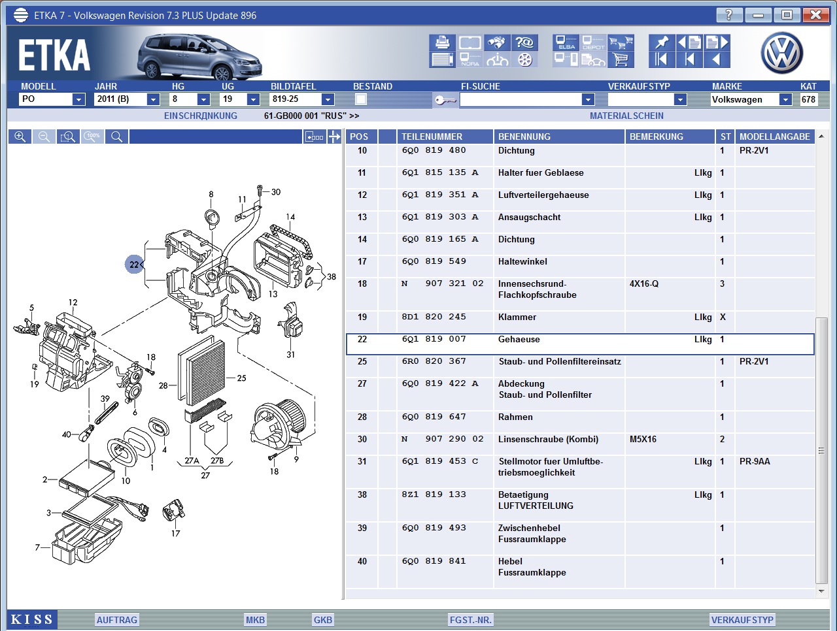
Task: Click the printer icon in the toolbar
Action: (x=443, y=42)
